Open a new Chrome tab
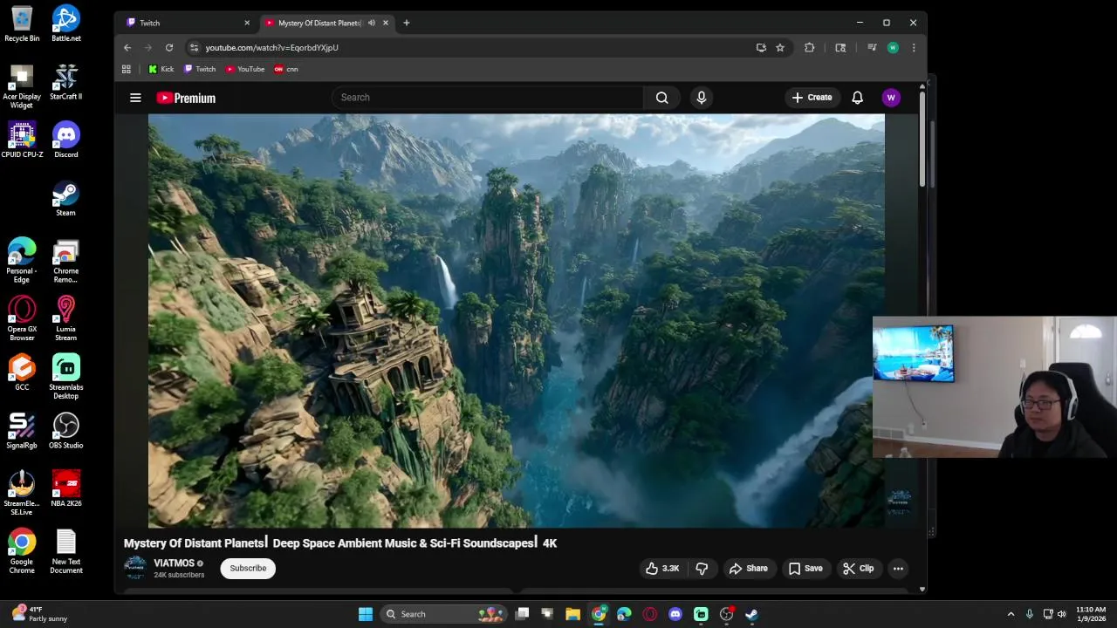 click(406, 23)
